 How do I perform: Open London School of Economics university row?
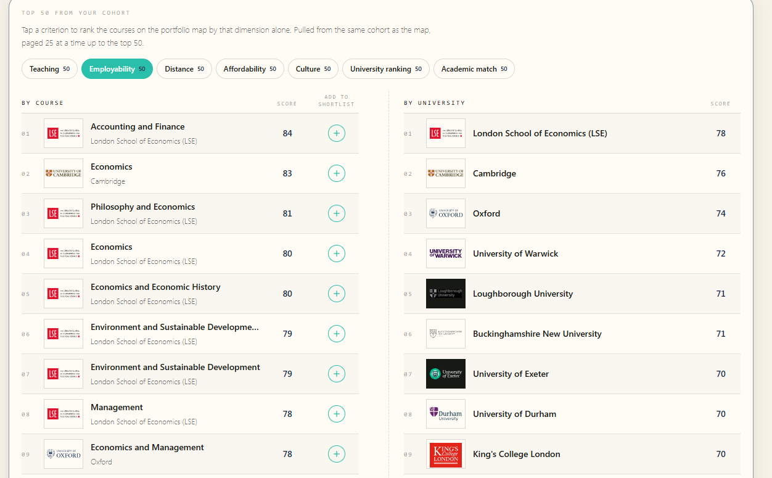pyautogui.click(x=572, y=133)
